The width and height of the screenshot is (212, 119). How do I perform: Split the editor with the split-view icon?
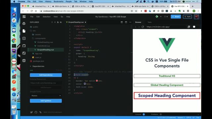[122, 22]
